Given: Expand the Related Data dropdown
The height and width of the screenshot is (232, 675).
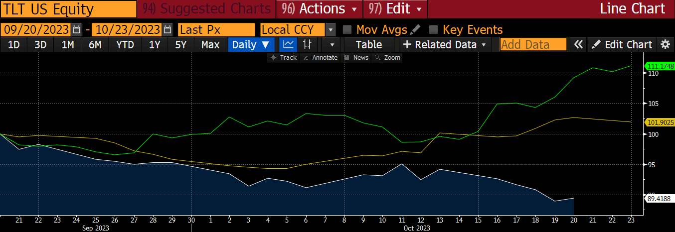Looking at the screenshot, I should click(x=446, y=44).
